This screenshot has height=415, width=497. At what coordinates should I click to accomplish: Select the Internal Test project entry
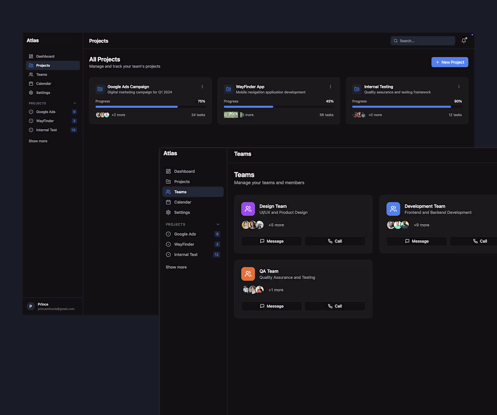click(46, 130)
